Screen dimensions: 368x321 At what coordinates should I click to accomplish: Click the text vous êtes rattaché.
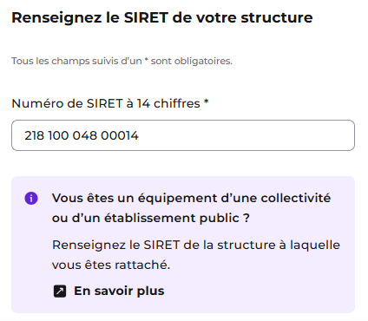tap(111, 265)
